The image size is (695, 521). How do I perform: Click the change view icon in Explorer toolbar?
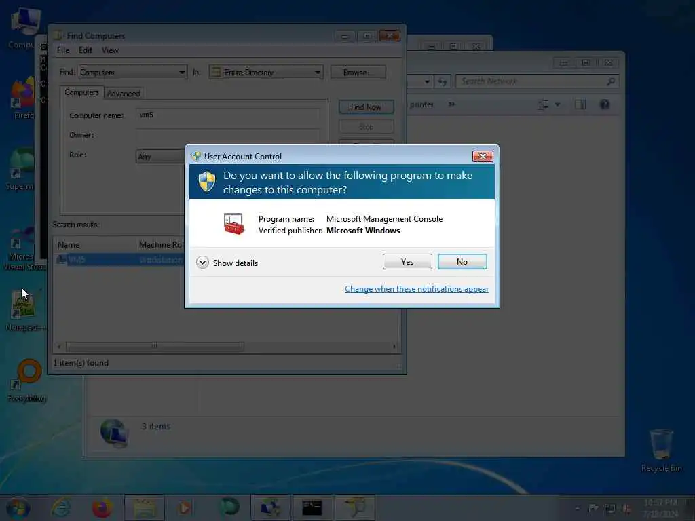[x=543, y=104]
